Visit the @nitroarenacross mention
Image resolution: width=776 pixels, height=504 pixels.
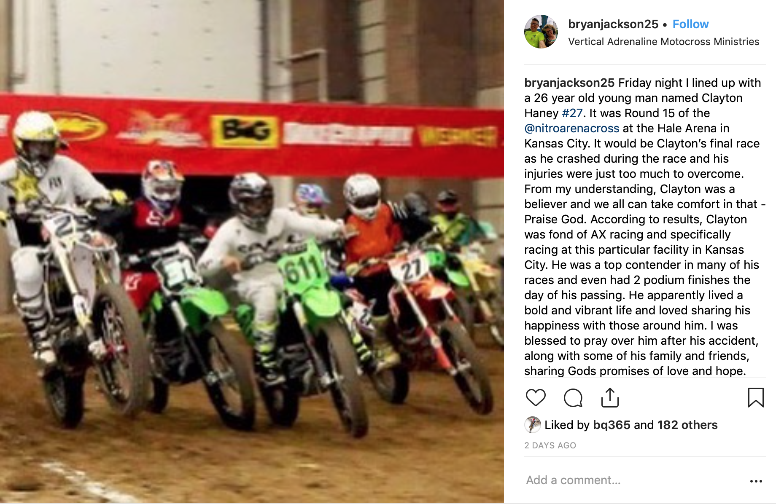pyautogui.click(x=572, y=128)
